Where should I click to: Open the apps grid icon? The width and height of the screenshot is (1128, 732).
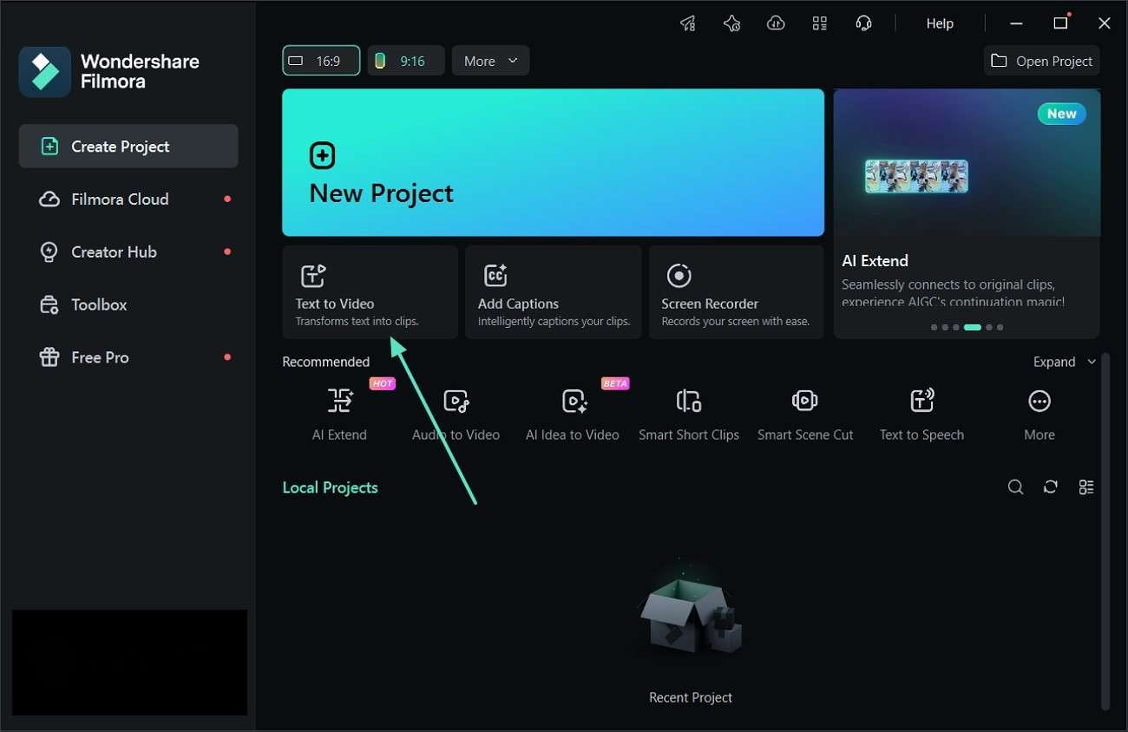[819, 23]
